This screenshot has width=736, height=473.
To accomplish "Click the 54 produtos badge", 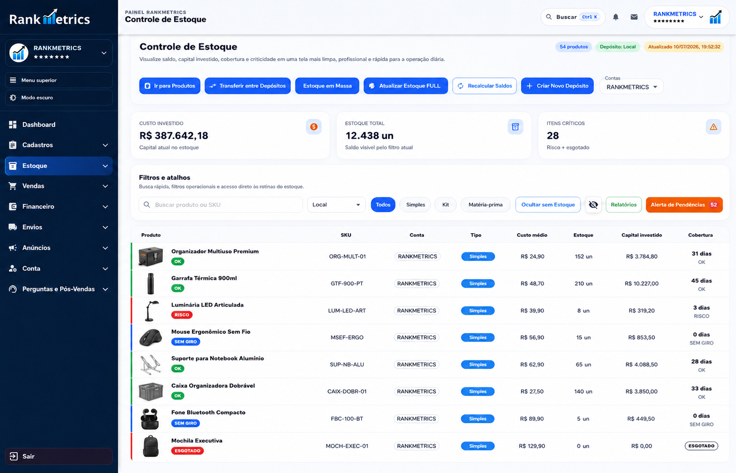I will tap(574, 47).
